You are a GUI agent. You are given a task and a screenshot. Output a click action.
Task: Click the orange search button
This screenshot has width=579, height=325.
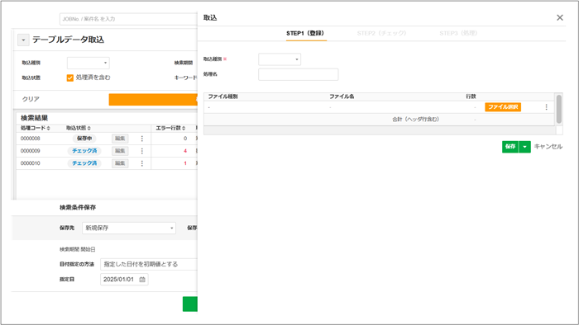point(153,99)
